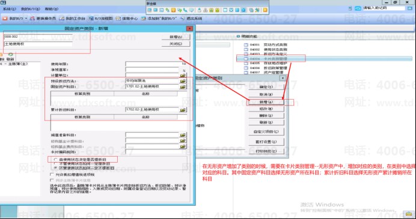This screenshot has width=416, height=219.
Task: Click the 卡片编码规则 input field
Action: 156,152
